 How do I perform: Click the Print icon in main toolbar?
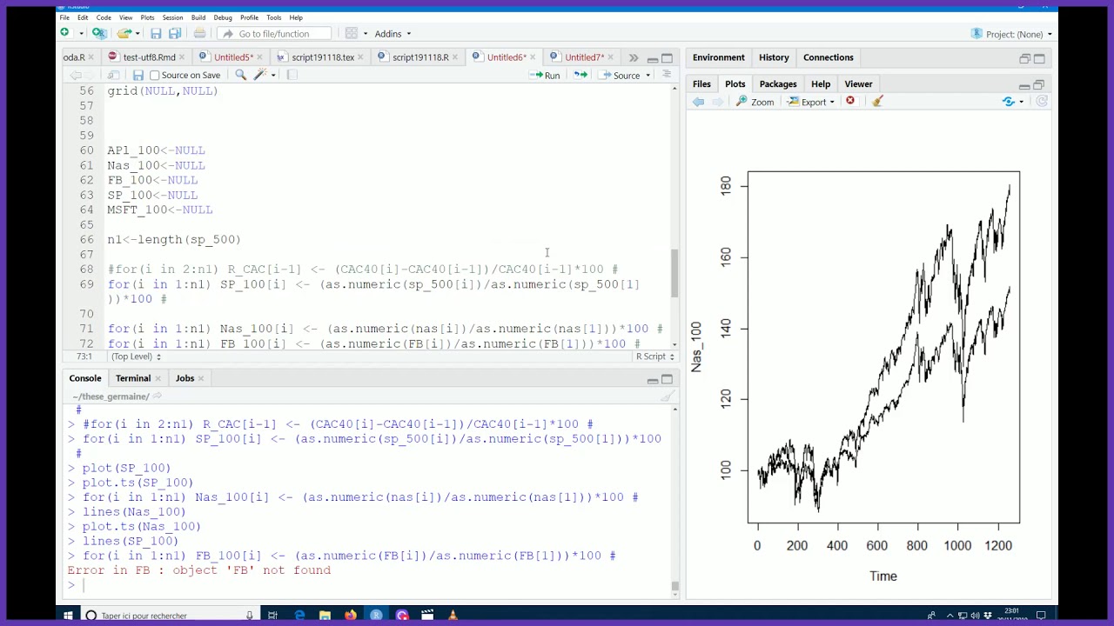click(199, 33)
